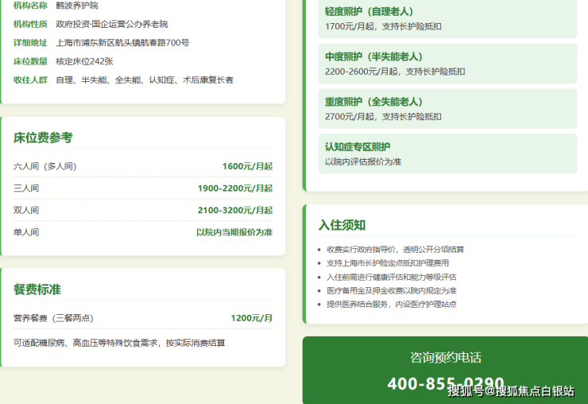The width and height of the screenshot is (588, 404).
Task: Click the 床位费参考 heading
Action: (x=43, y=138)
